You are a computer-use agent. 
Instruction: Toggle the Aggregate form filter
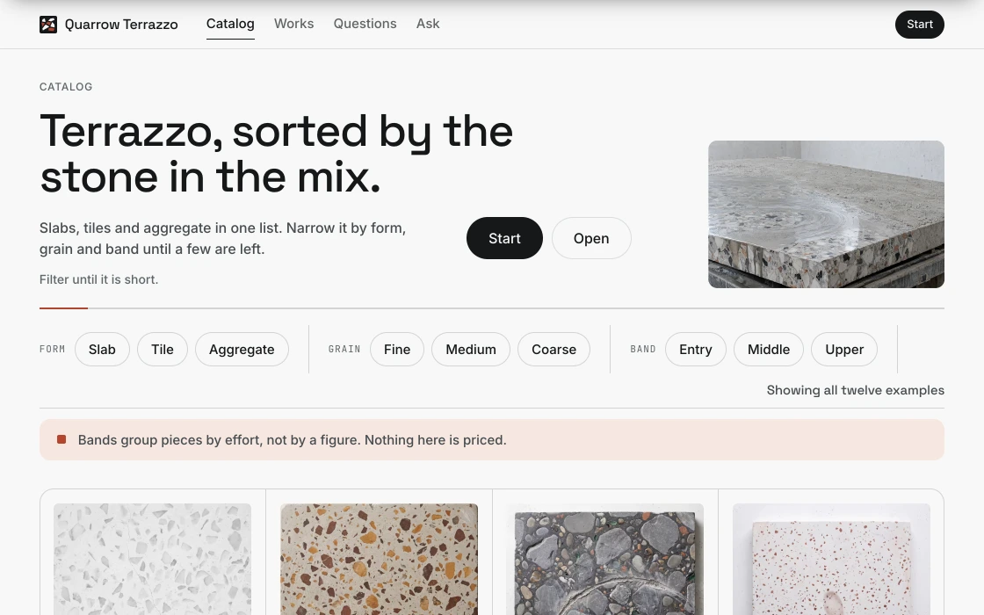point(242,350)
